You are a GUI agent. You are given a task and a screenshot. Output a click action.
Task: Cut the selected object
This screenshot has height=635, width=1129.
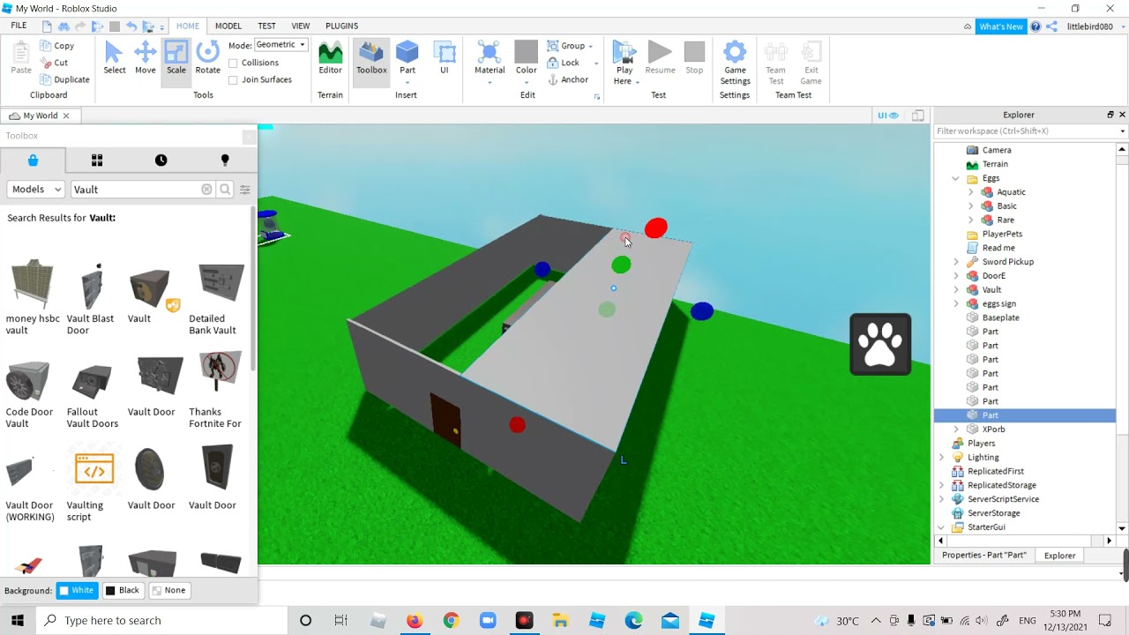pos(55,63)
